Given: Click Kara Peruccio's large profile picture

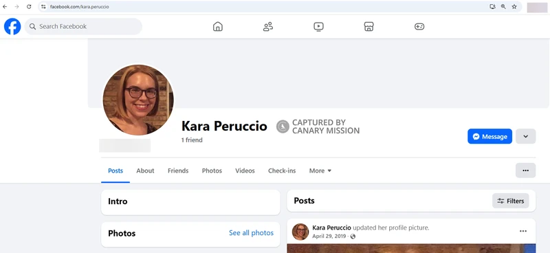Looking at the screenshot, I should (x=138, y=100).
